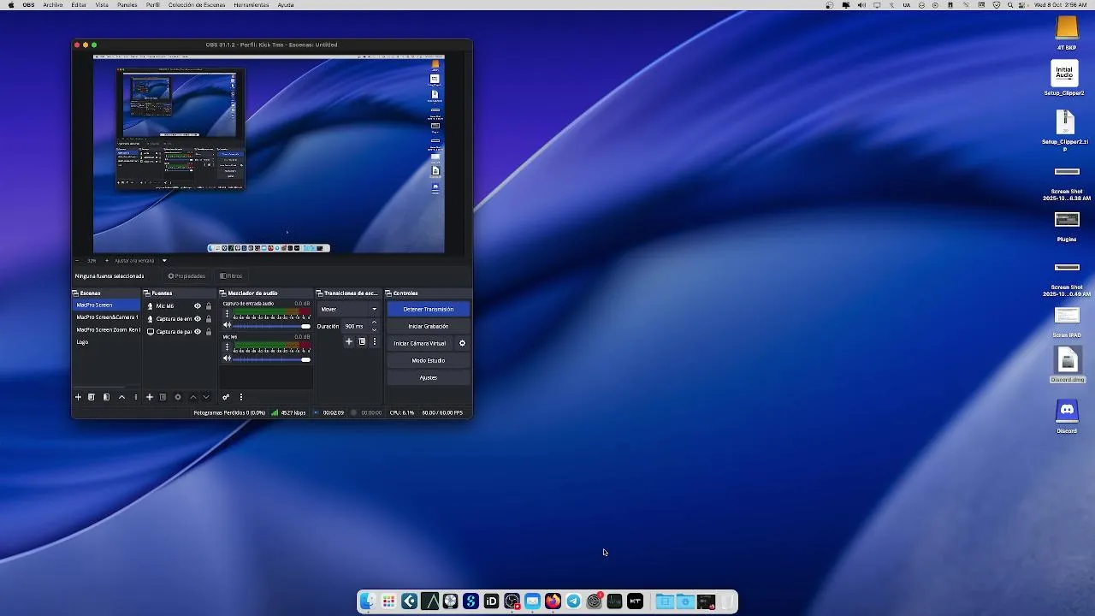Click Iniciar Cámara Virtual button
1095x616 pixels.
[420, 343]
